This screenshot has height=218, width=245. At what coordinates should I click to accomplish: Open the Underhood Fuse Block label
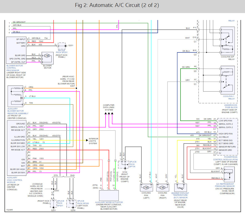[x=231, y=106]
